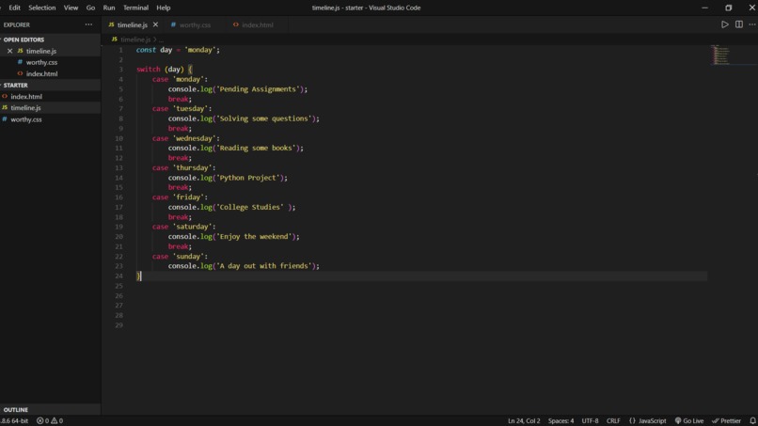
Task: Open the Edit menu
Action: click(x=14, y=8)
